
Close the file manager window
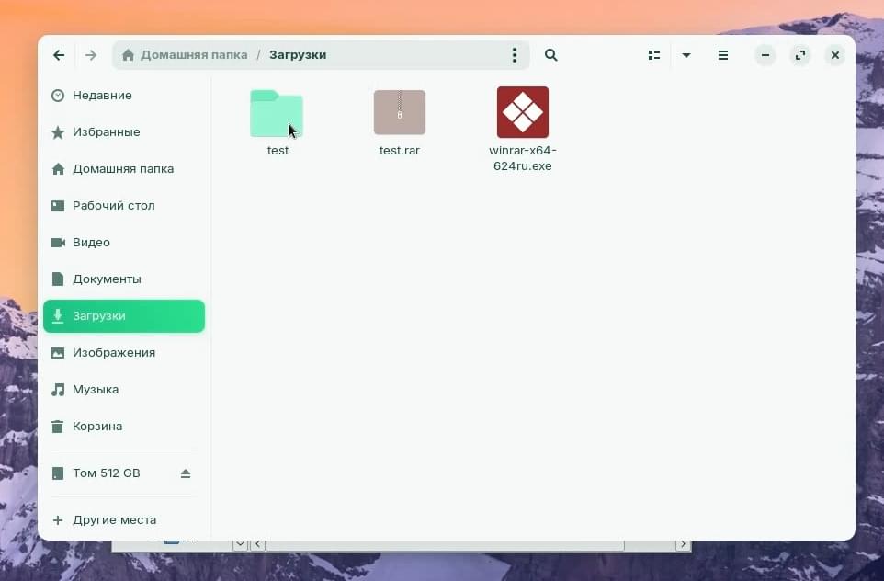[835, 55]
